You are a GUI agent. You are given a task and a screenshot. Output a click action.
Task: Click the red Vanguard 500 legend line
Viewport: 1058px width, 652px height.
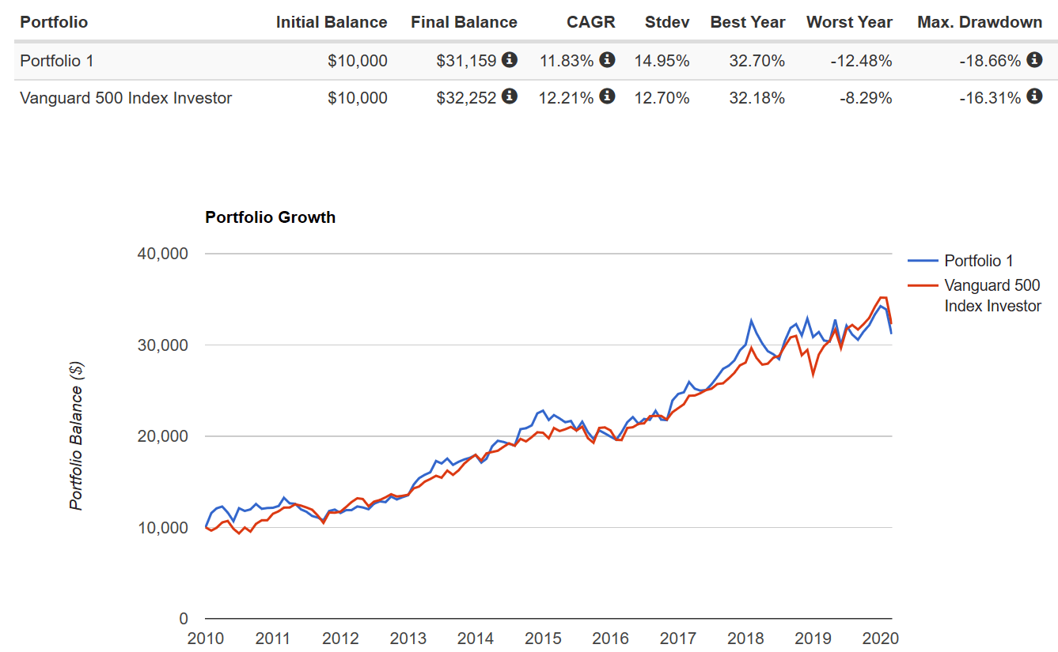point(923,285)
